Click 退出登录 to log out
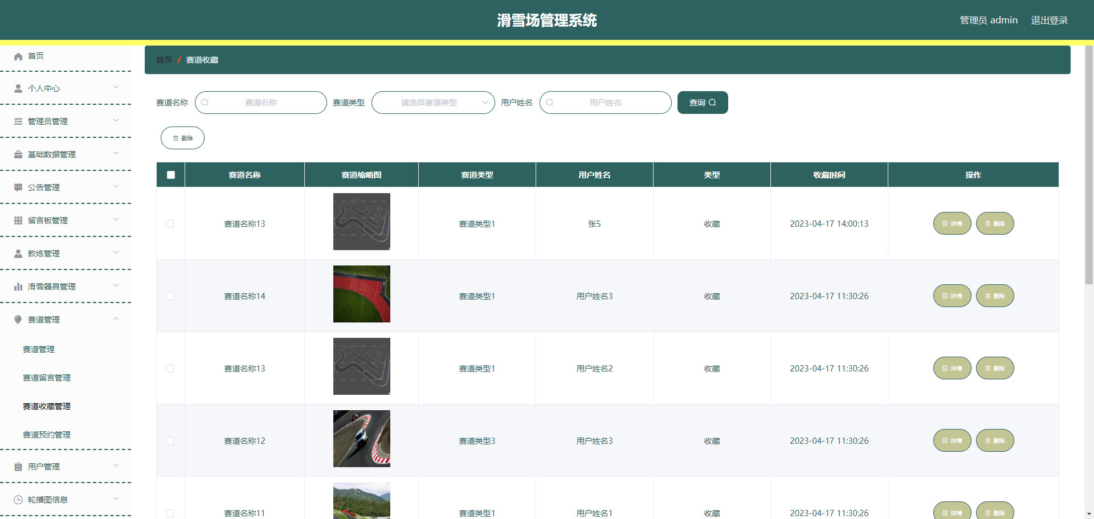The image size is (1094, 519). pyautogui.click(x=1049, y=20)
